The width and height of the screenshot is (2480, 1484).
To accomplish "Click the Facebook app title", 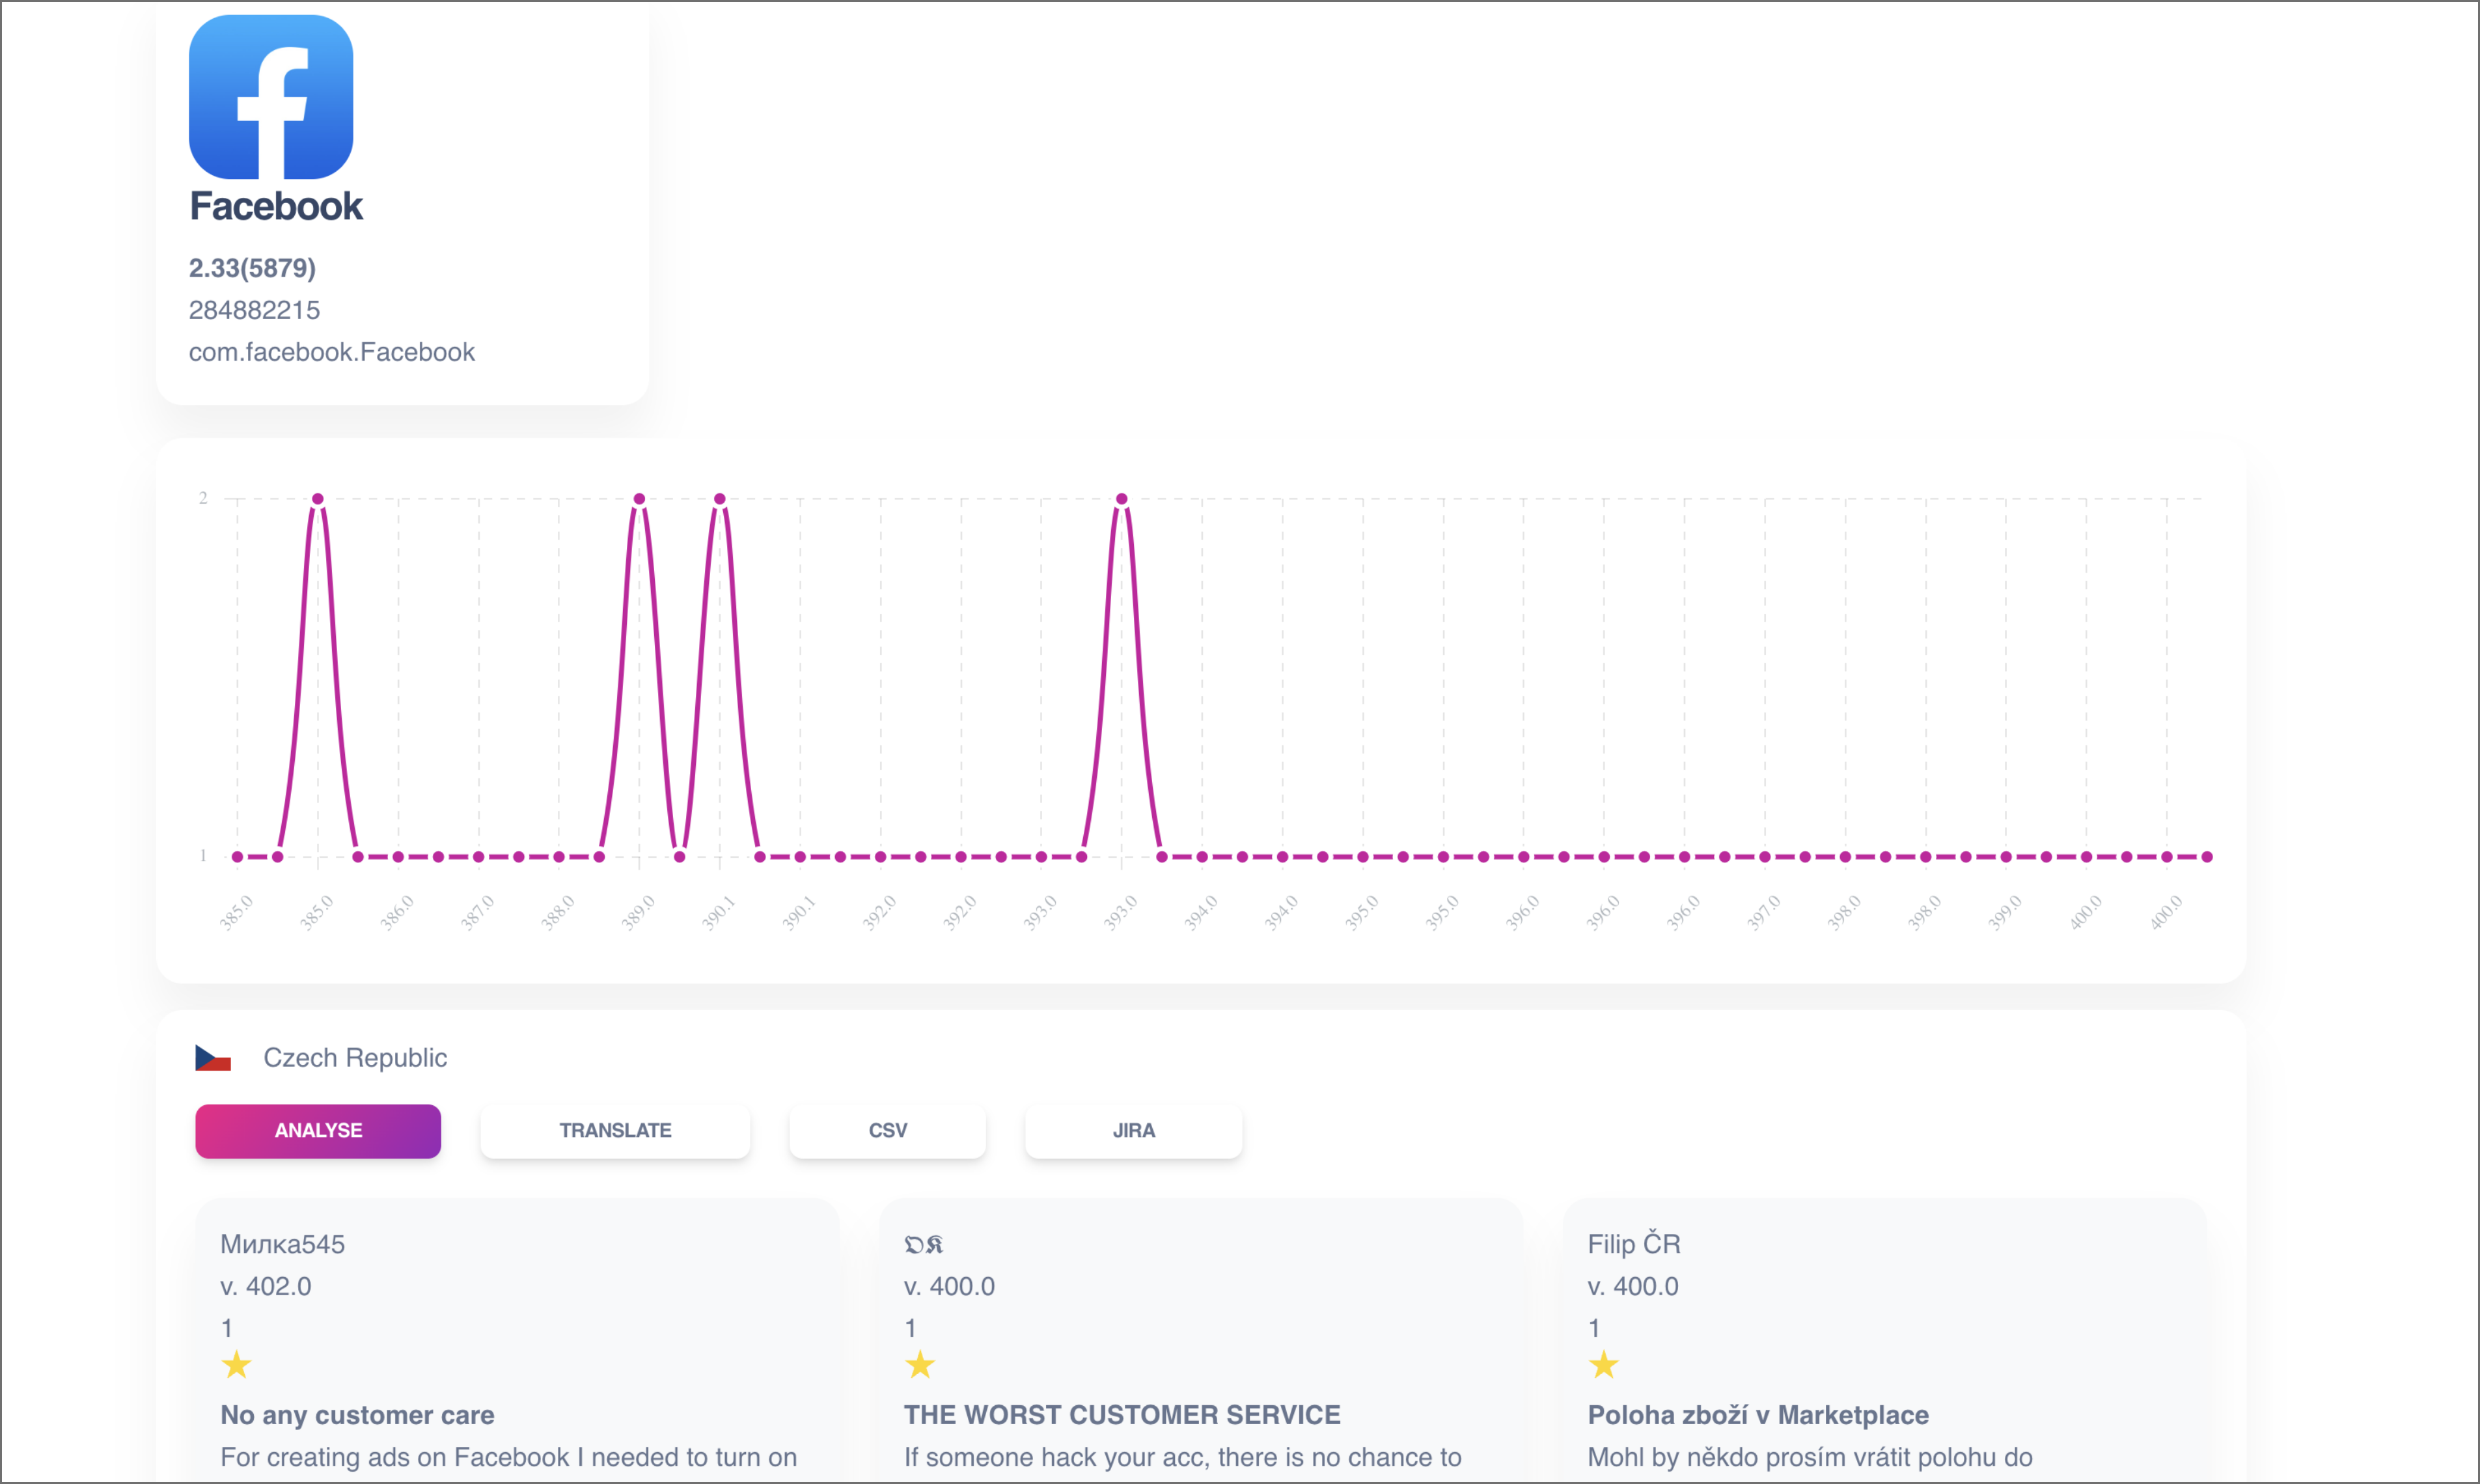I will (276, 207).
